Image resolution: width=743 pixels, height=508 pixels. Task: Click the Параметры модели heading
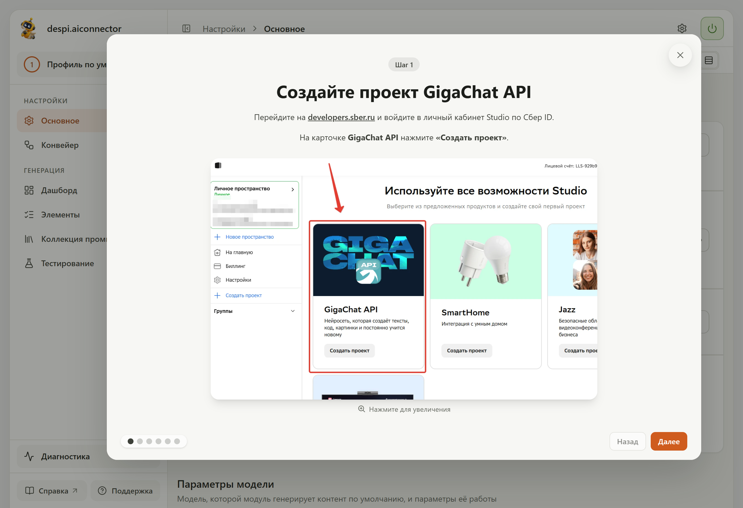click(226, 484)
